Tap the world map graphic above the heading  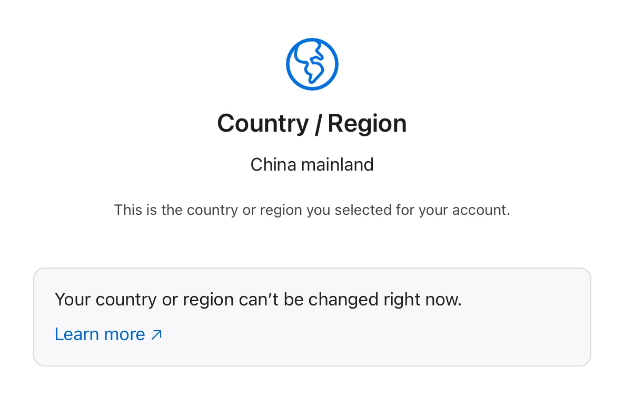(312, 63)
